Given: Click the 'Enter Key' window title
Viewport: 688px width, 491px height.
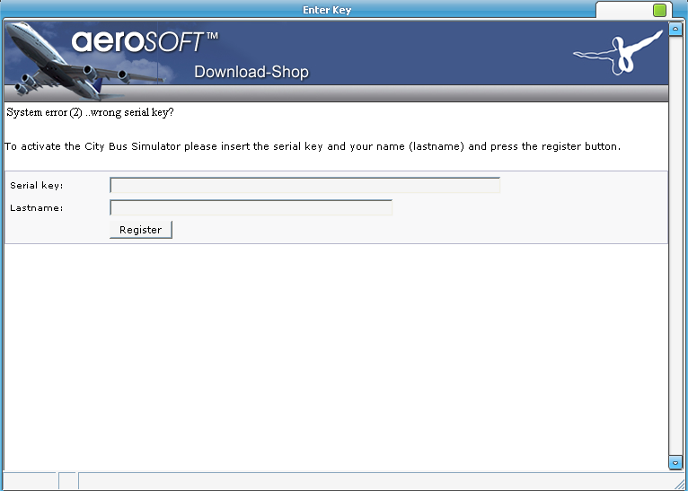Looking at the screenshot, I should (x=327, y=10).
